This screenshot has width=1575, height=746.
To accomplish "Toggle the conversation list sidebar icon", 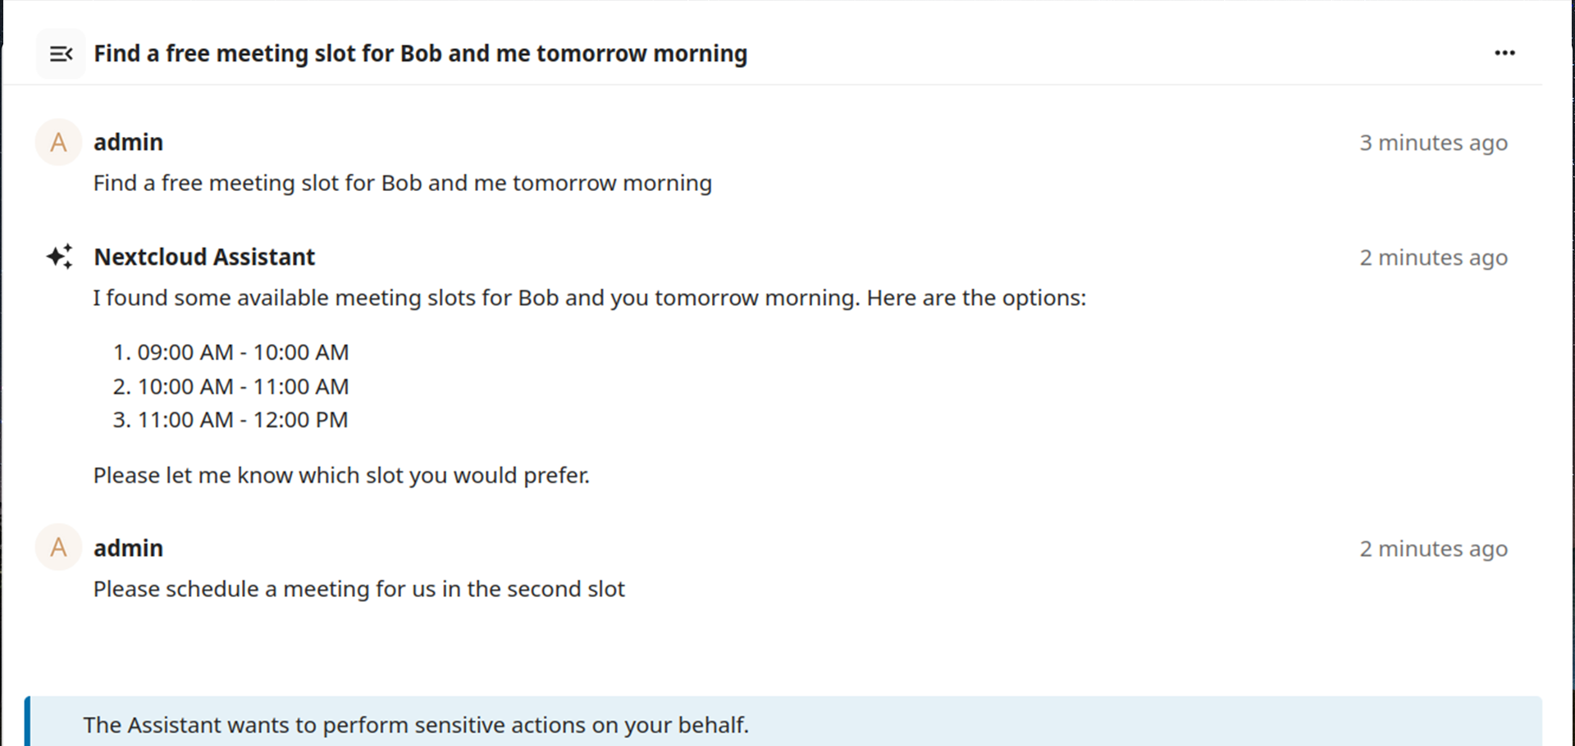I will click(61, 54).
